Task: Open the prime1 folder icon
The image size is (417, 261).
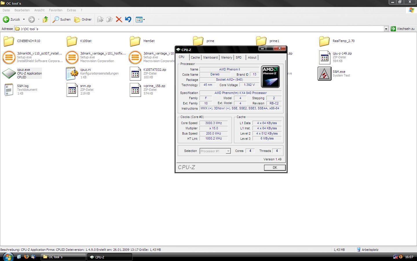Action: click(261, 41)
